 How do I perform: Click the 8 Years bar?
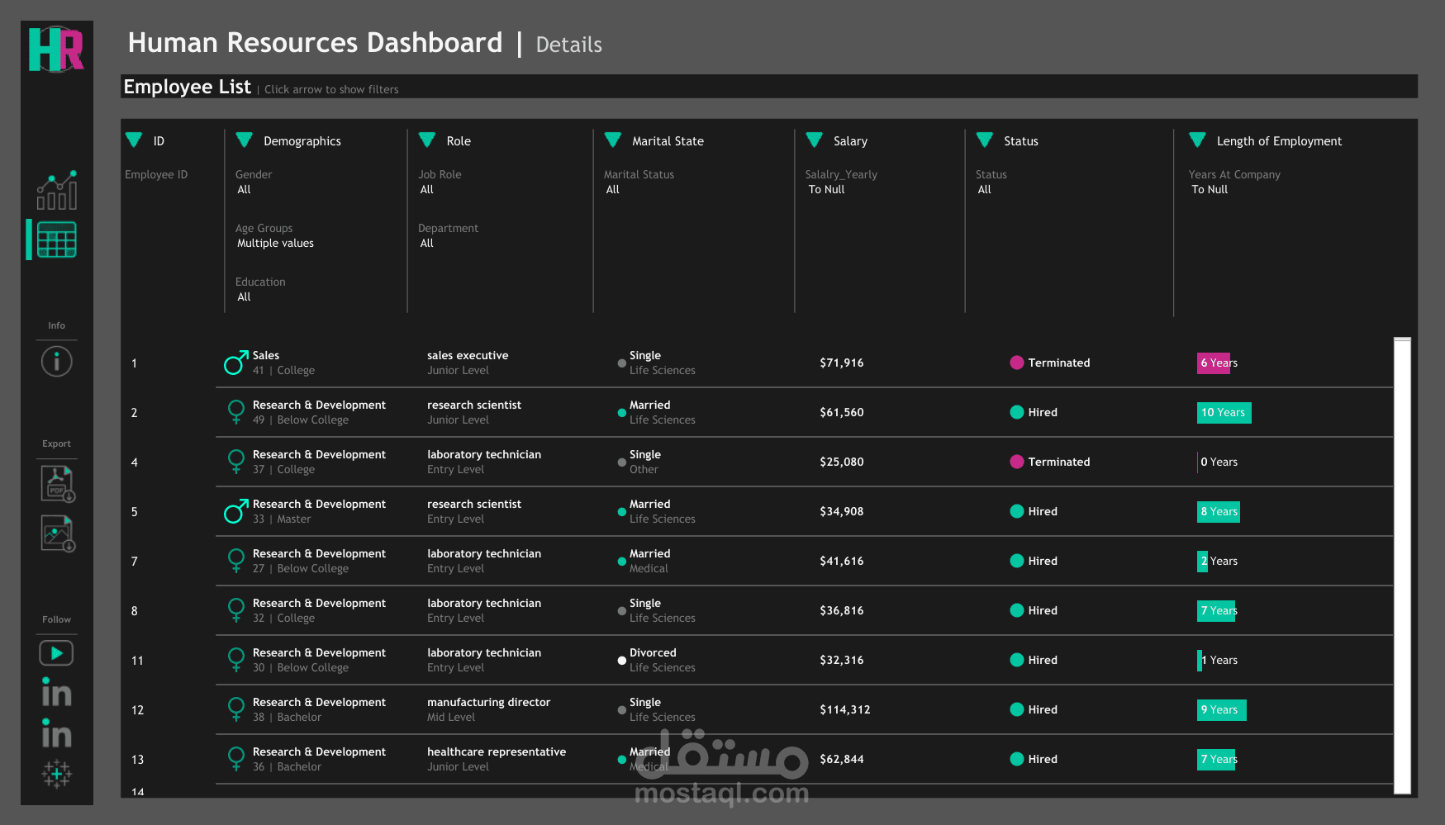tap(1219, 511)
